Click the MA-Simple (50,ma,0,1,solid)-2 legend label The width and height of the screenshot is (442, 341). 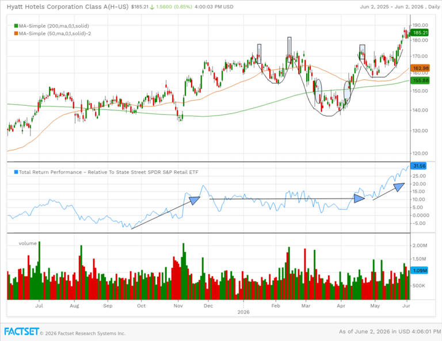pos(55,33)
